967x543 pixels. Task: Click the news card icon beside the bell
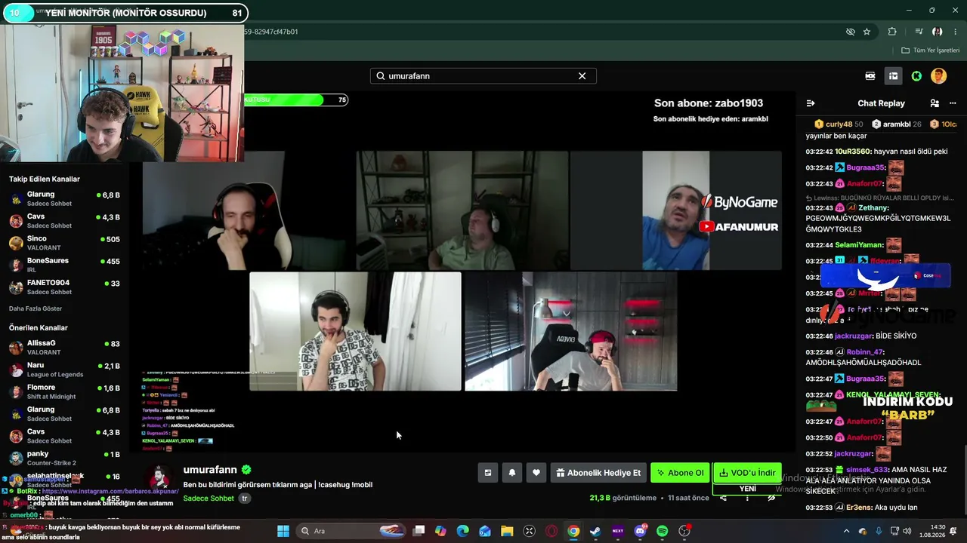[487, 473]
